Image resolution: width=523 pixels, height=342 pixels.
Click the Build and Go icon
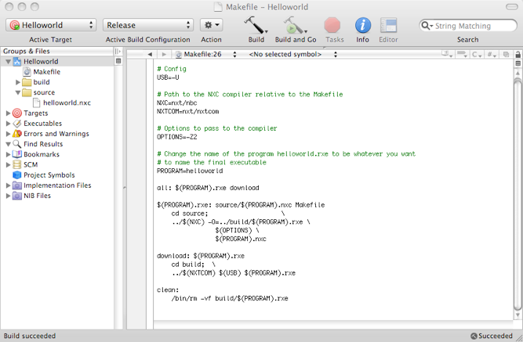[295, 25]
